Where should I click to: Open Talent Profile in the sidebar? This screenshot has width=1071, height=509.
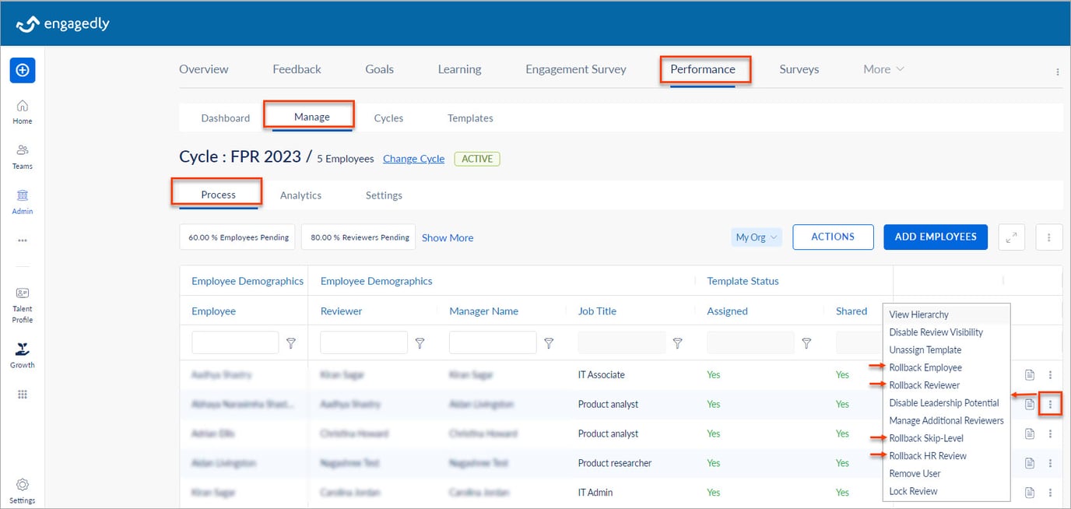tap(23, 304)
